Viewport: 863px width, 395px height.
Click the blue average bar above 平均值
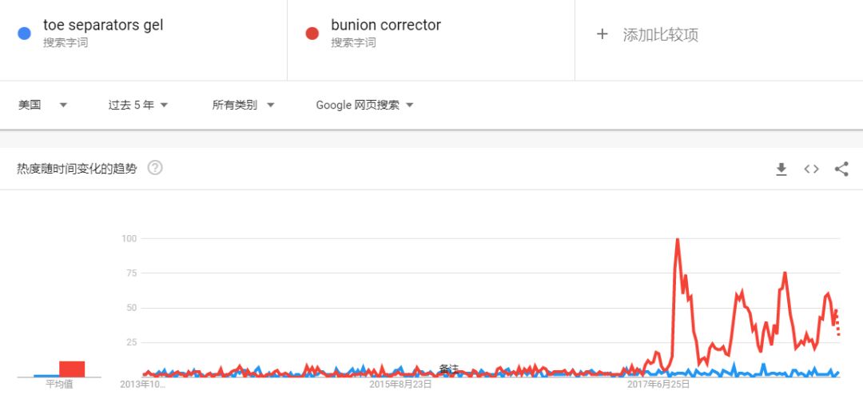46,375
